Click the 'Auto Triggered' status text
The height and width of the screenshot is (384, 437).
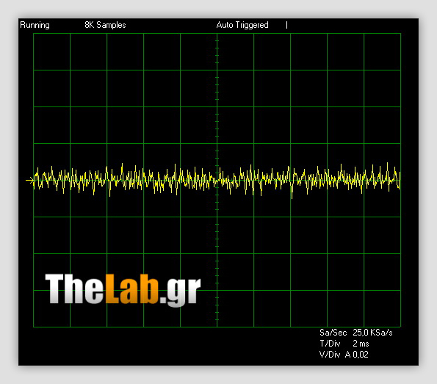click(242, 25)
